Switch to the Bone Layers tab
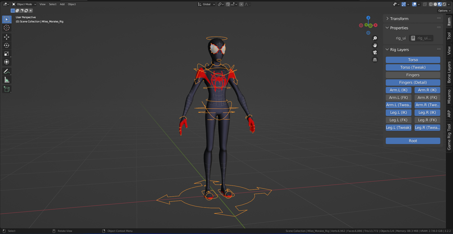453x234 pixels. [x=449, y=72]
